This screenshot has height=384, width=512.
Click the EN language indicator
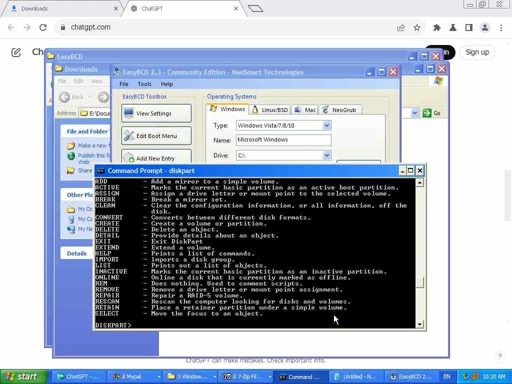pyautogui.click(x=446, y=377)
